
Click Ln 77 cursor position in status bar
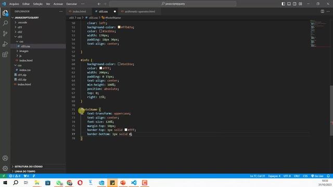coord(258,176)
